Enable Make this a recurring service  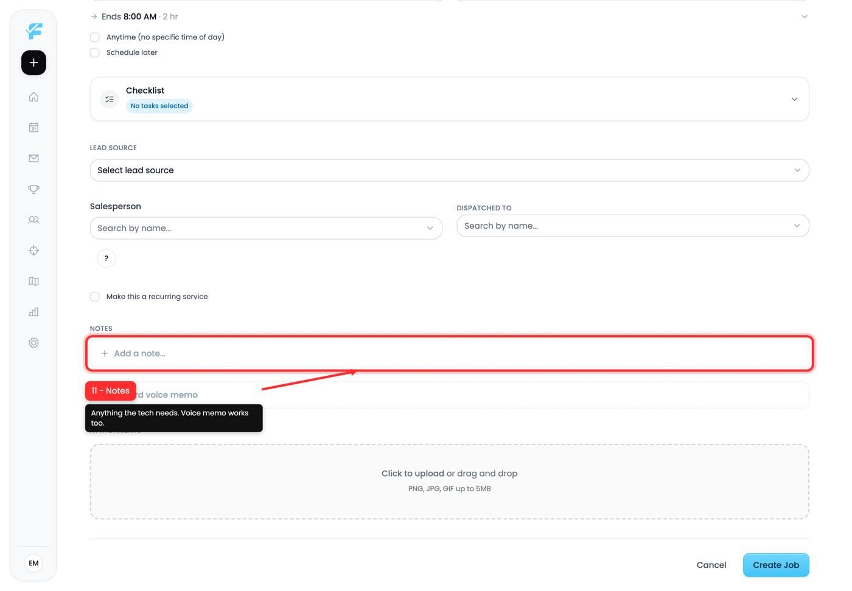coord(95,297)
